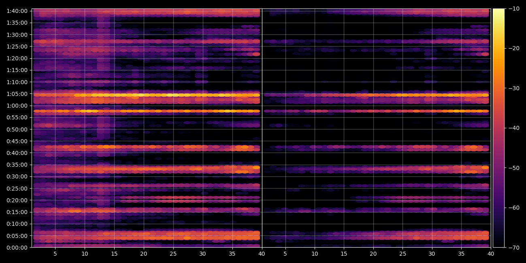Click the 0:40:00 tick label
The image size is (526, 263).
pos(17,153)
